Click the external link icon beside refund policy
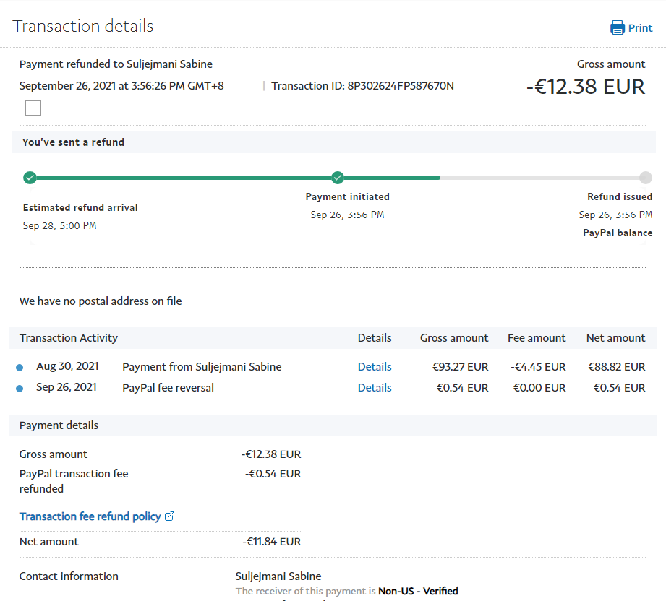The height and width of the screenshot is (601, 666). (x=170, y=516)
